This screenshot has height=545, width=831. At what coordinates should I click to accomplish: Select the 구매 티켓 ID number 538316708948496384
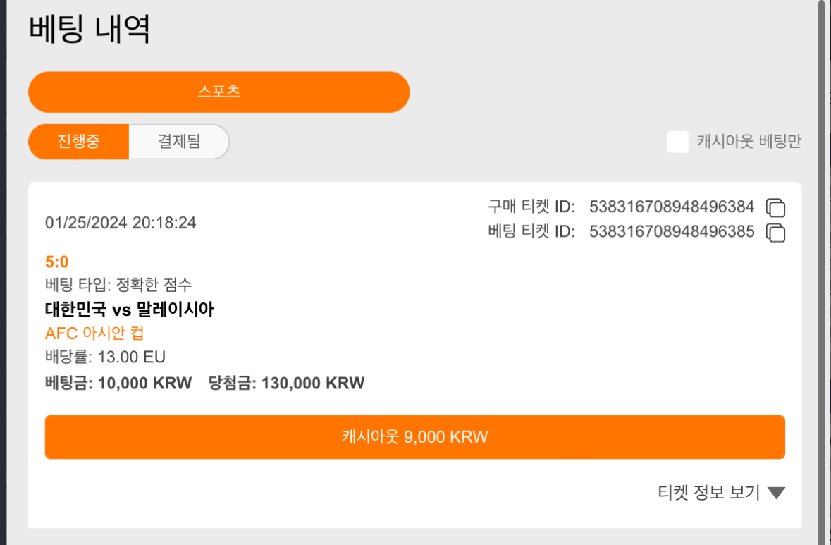(672, 207)
